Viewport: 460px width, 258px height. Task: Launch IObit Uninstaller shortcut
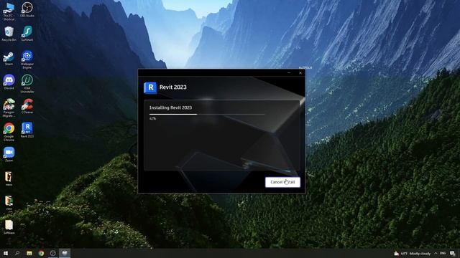pos(27,84)
